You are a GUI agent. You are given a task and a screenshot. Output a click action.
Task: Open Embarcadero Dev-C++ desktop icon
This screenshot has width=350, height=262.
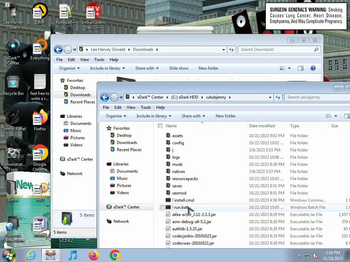[x=93, y=16]
